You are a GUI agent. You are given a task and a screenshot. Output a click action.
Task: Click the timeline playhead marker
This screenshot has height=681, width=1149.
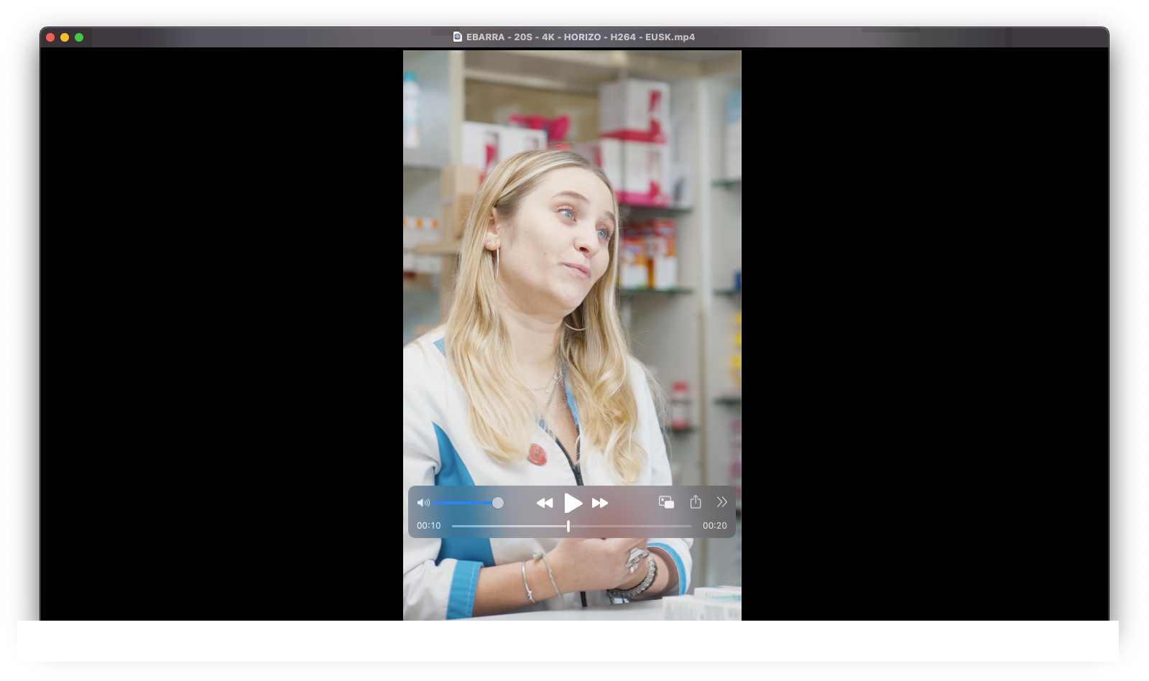pos(568,526)
